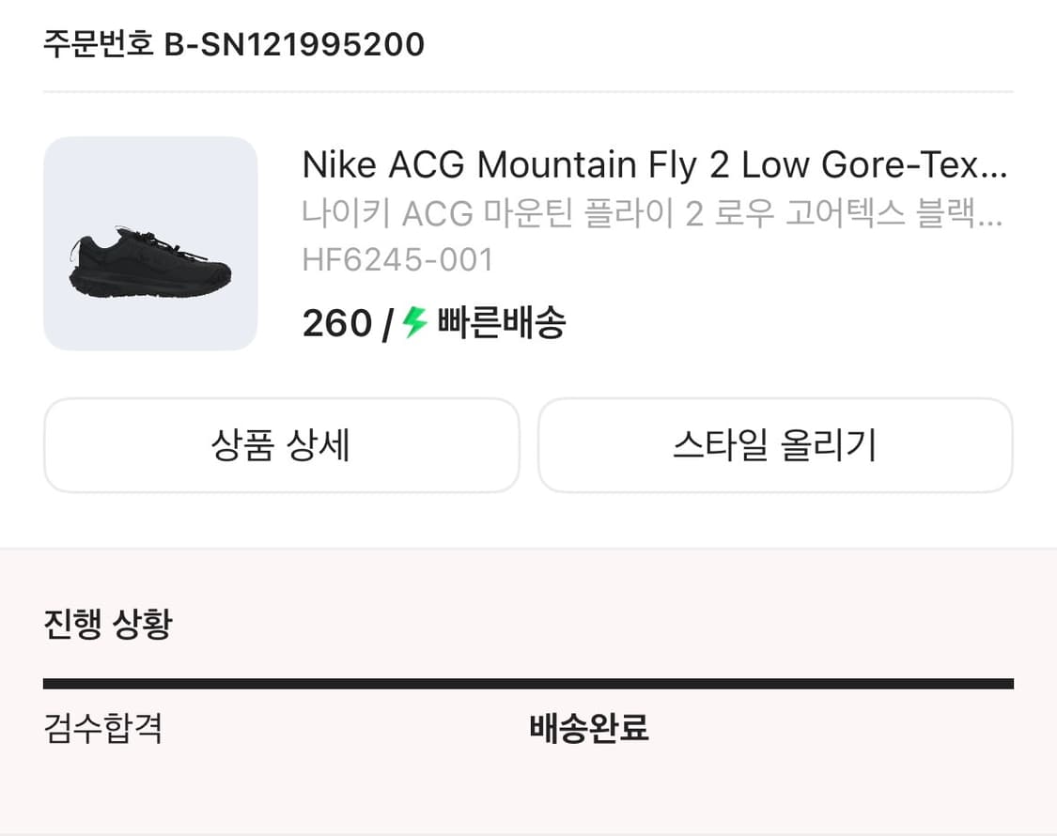Click the 스타일 올리기 upload style button
Viewport: 1057px width, 836px height.
point(776,445)
